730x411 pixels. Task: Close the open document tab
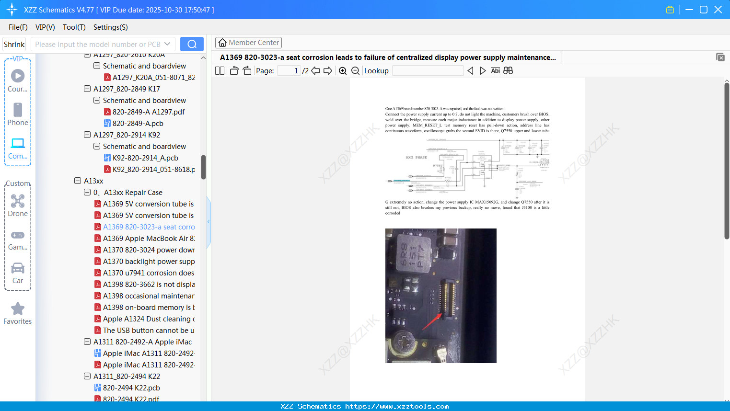point(720,57)
